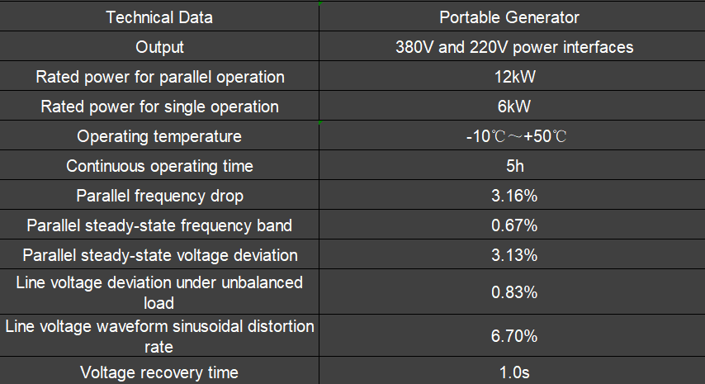Screen dimensions: 705x384
Task: Select the 1.0s value cell
Action: click(513, 372)
